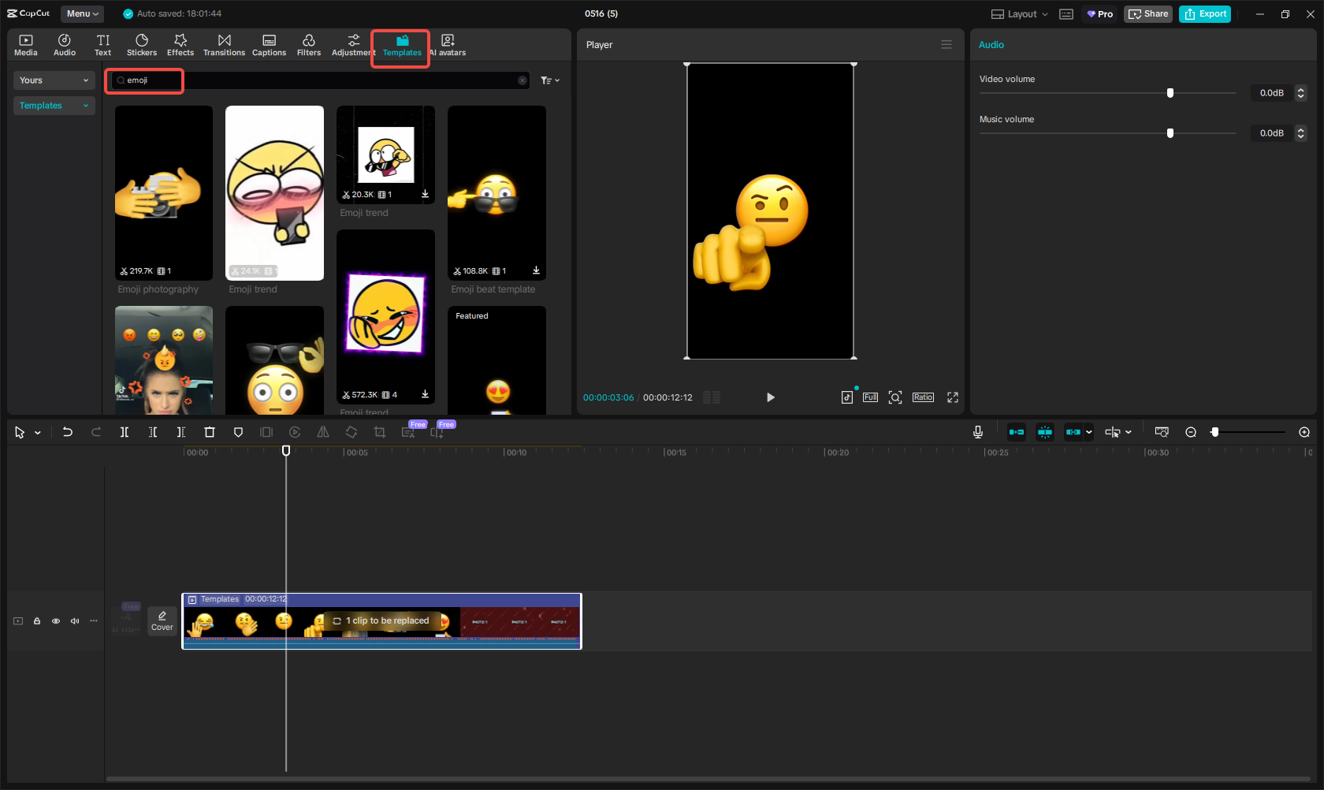This screenshot has width=1324, height=790.
Task: Open player fullscreen expand icon
Action: [952, 397]
